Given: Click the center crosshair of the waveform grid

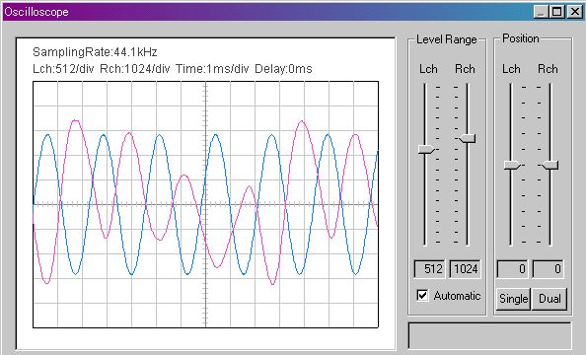Looking at the screenshot, I should 205,204.
